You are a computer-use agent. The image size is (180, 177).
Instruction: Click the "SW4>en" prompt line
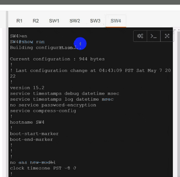click(x=19, y=36)
